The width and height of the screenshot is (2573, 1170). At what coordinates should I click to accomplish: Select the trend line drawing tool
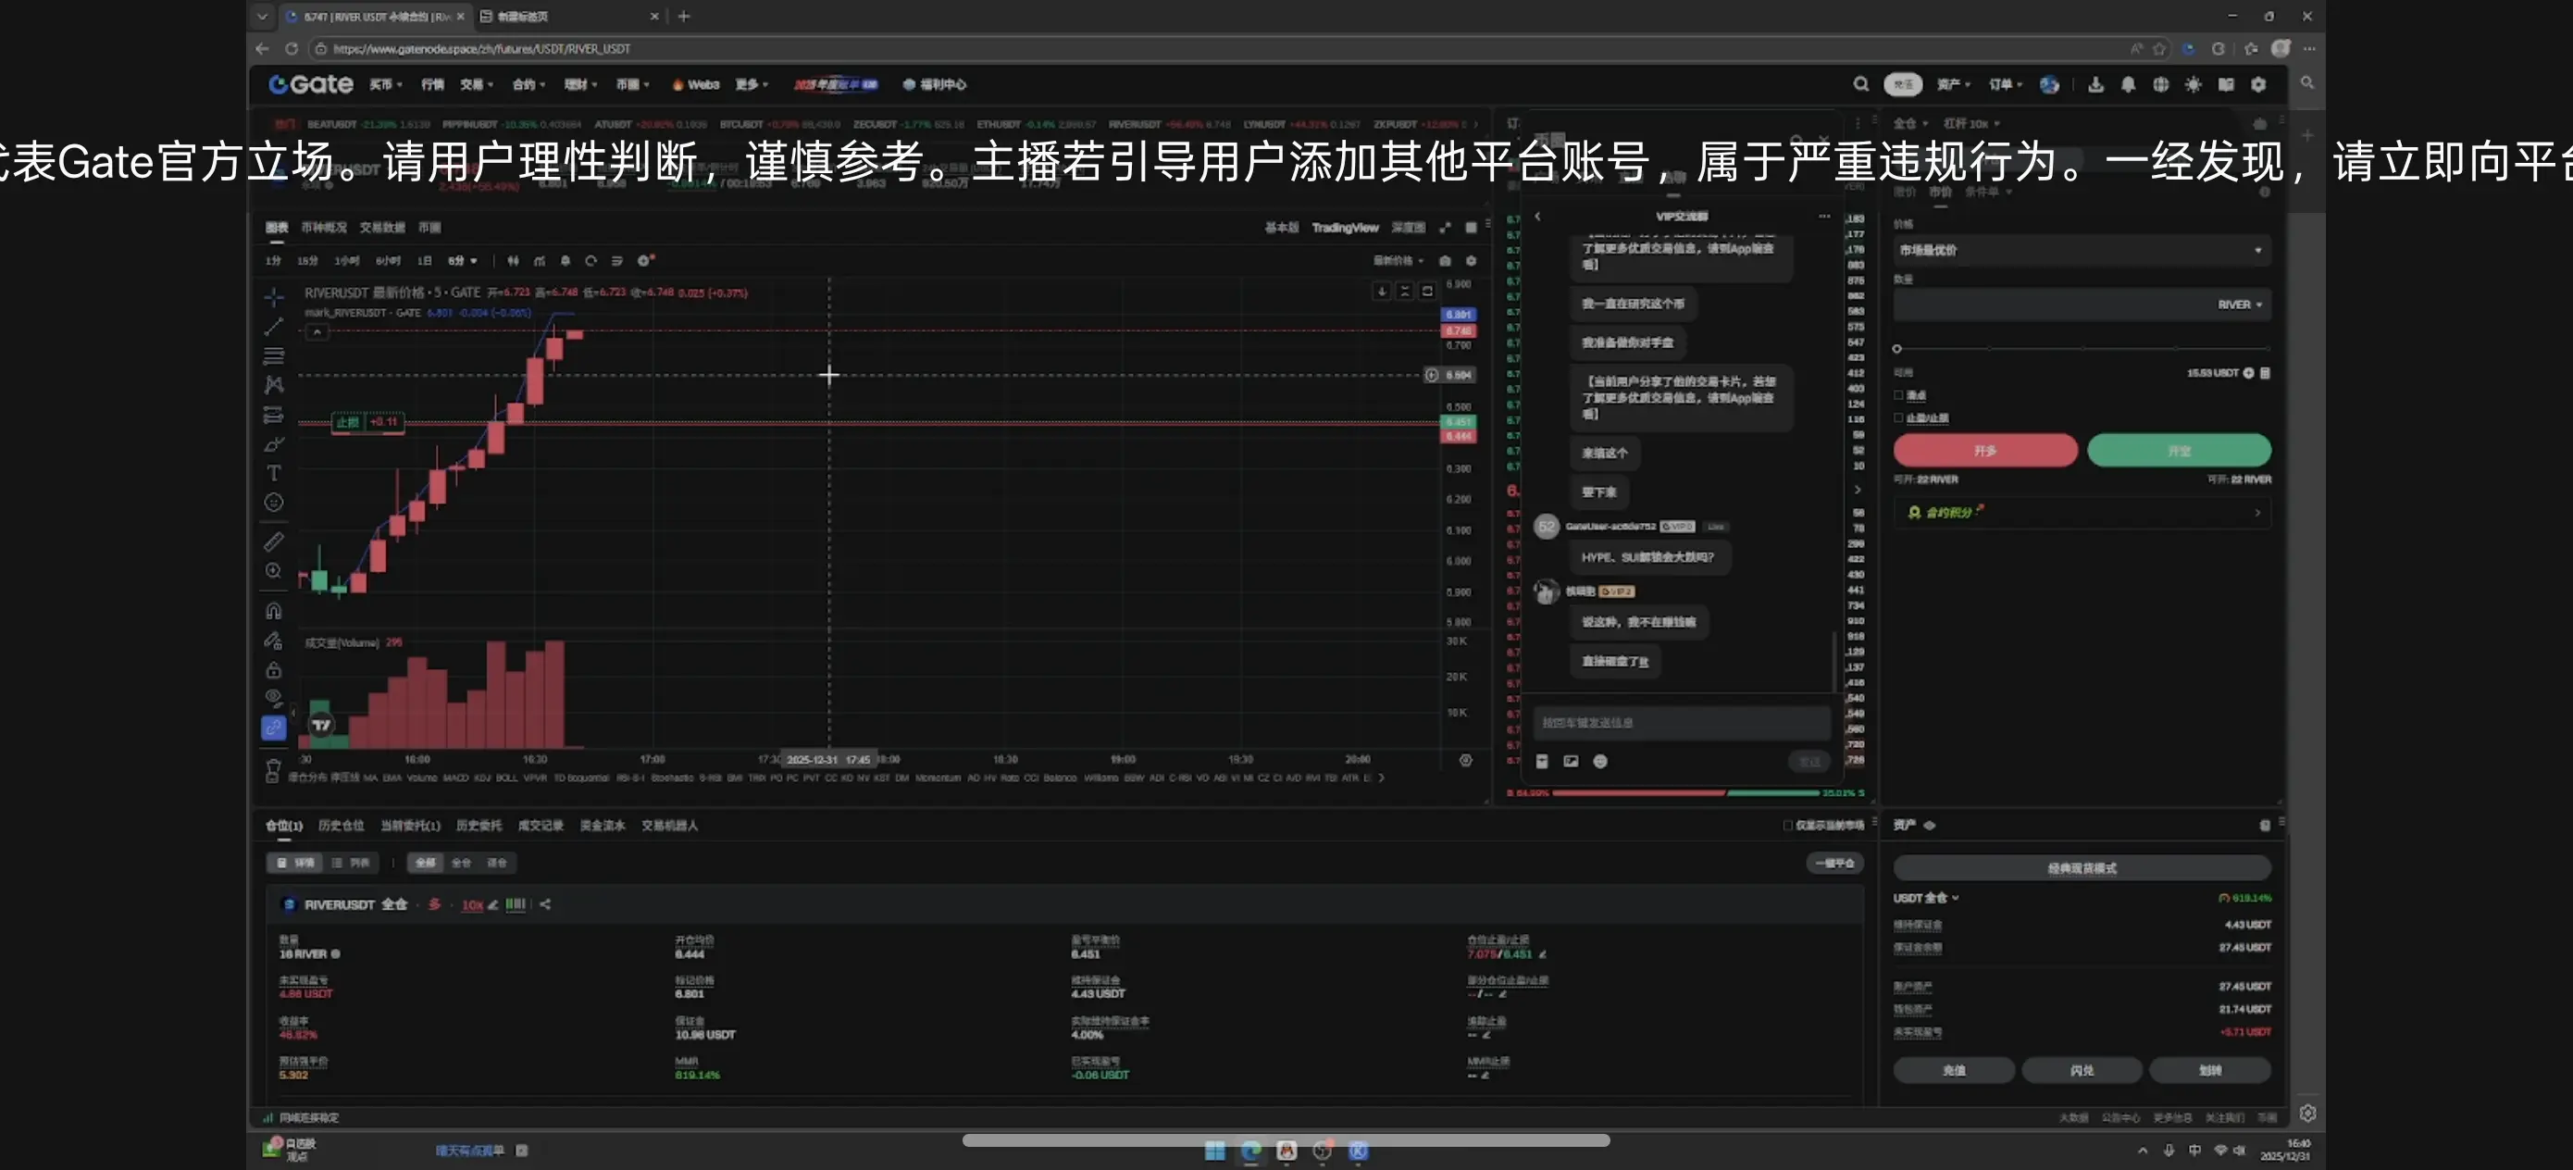point(273,327)
